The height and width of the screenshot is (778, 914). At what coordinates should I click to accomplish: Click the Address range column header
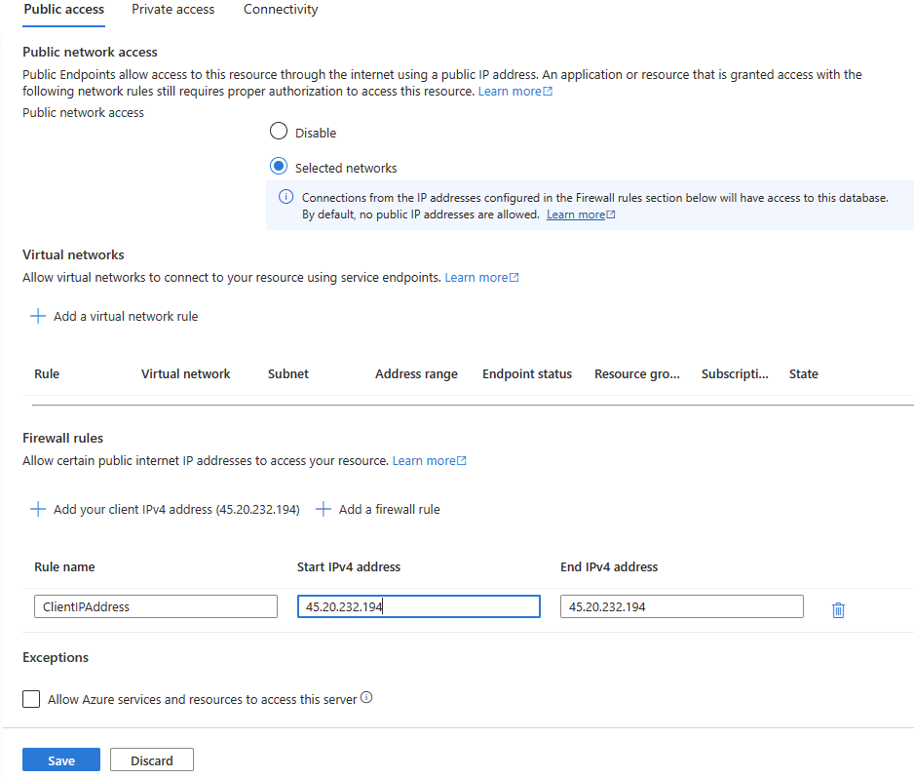point(416,373)
